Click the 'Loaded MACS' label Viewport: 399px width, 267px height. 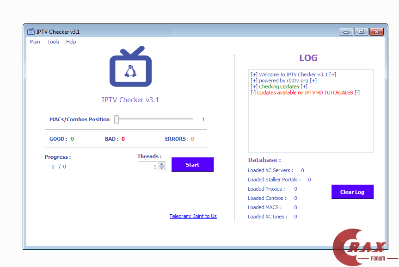coord(264,207)
